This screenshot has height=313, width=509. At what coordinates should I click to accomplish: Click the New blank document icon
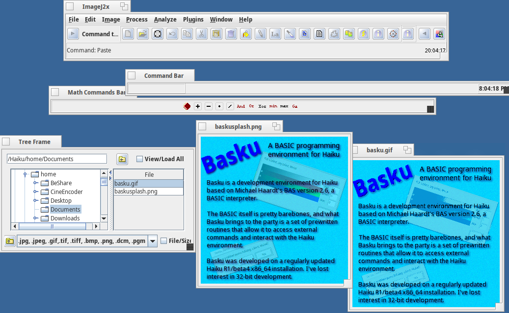(x=128, y=34)
